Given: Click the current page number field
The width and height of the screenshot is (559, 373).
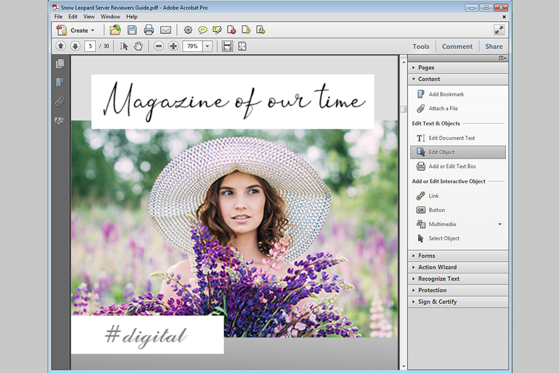Looking at the screenshot, I should pyautogui.click(x=90, y=46).
